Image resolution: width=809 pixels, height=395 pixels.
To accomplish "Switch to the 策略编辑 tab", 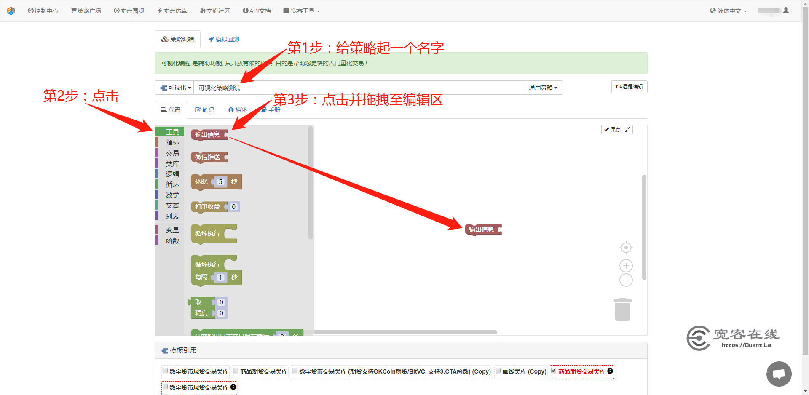I will (177, 39).
